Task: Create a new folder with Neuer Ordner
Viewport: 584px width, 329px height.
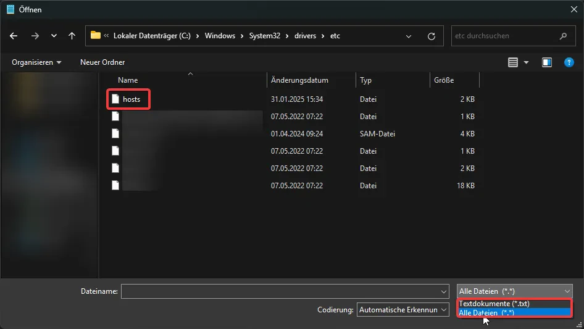Action: pos(102,62)
